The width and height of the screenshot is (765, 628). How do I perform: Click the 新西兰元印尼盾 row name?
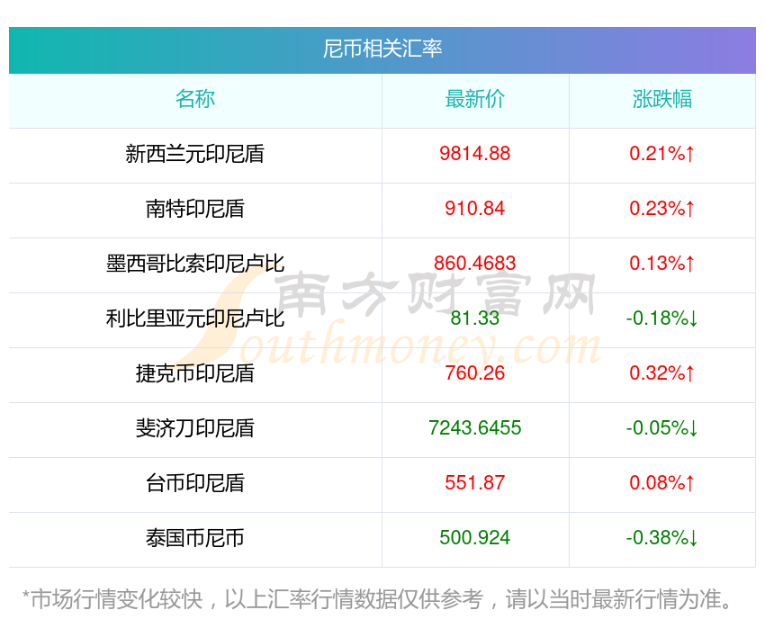[195, 154]
